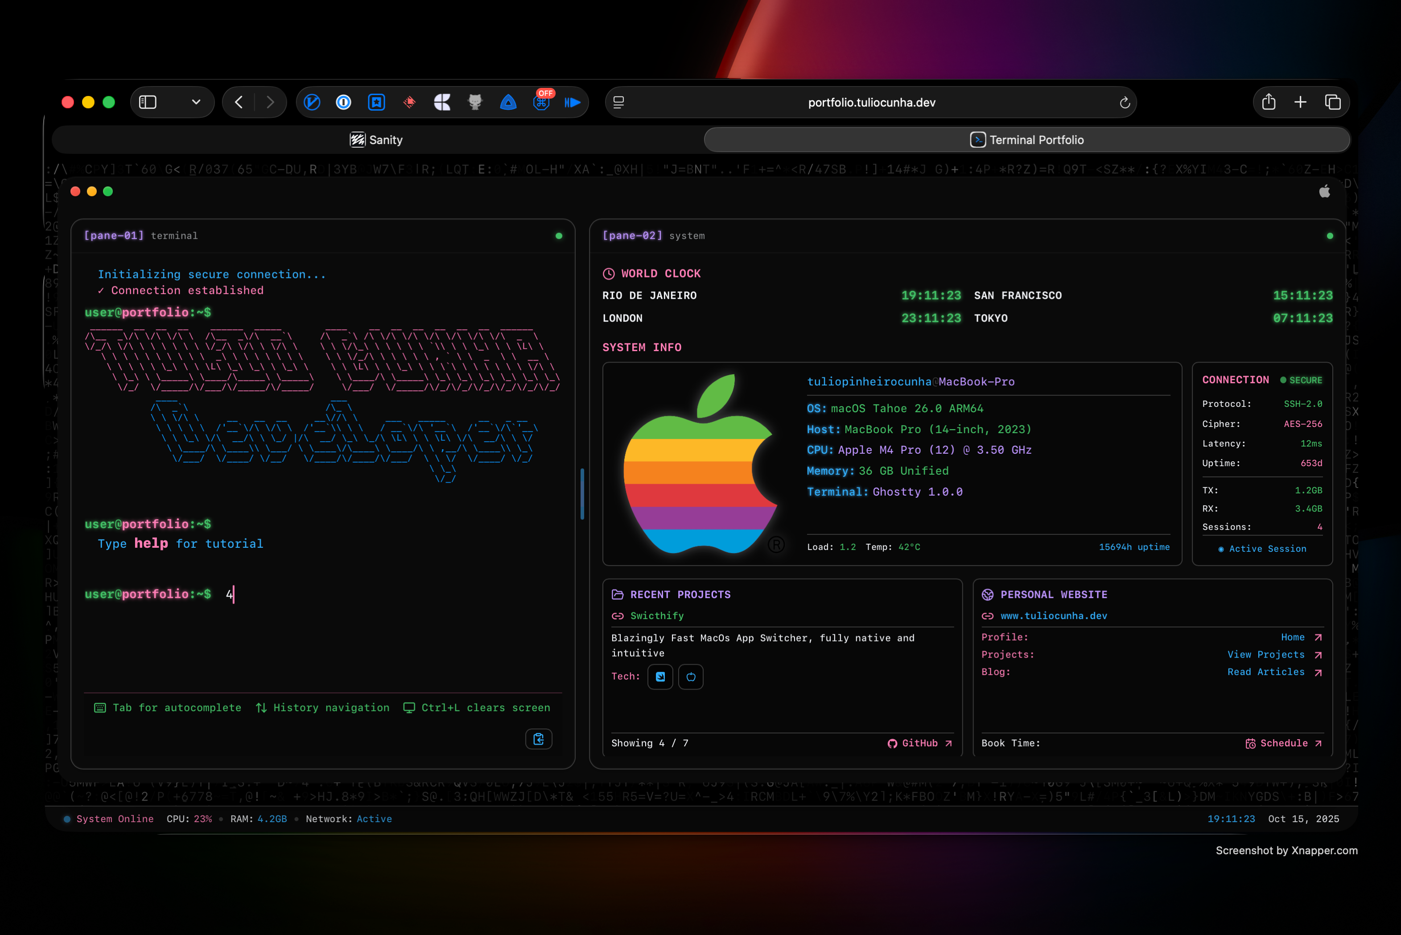Screen dimensions: 1401x935
Task: Click the Tokyo time 07:11:23
Action: 1302,318
